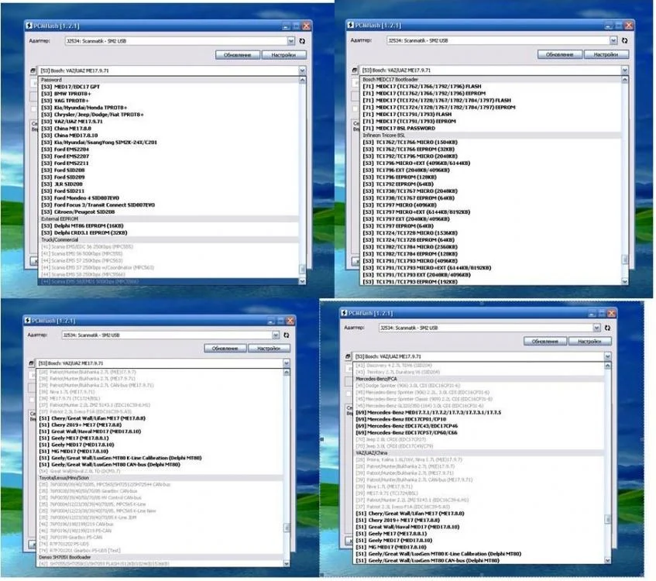Click the PCMflash title icon in the Mercedes-Benz/FCA window
This screenshot has width=656, height=581.
tap(344, 313)
